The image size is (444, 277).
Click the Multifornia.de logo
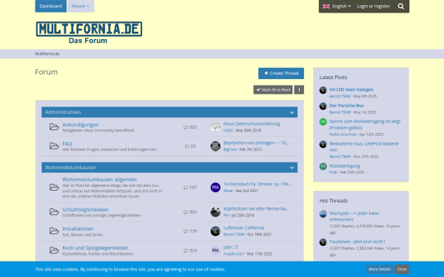[89, 33]
